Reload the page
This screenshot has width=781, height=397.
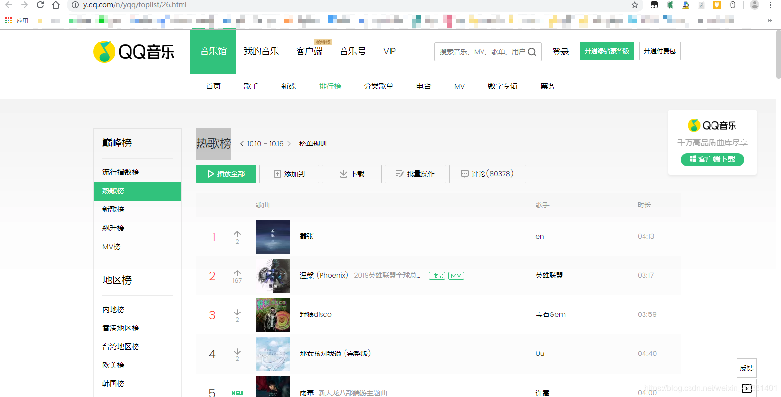(40, 5)
